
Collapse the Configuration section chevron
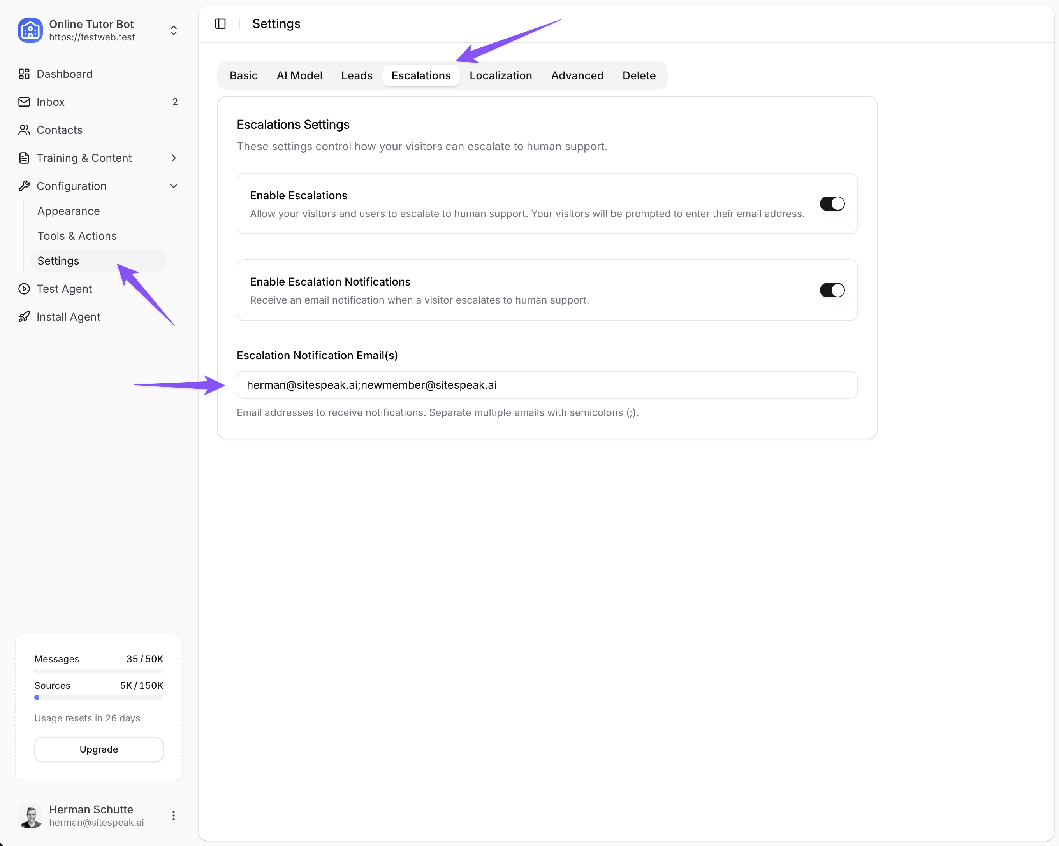[173, 186]
